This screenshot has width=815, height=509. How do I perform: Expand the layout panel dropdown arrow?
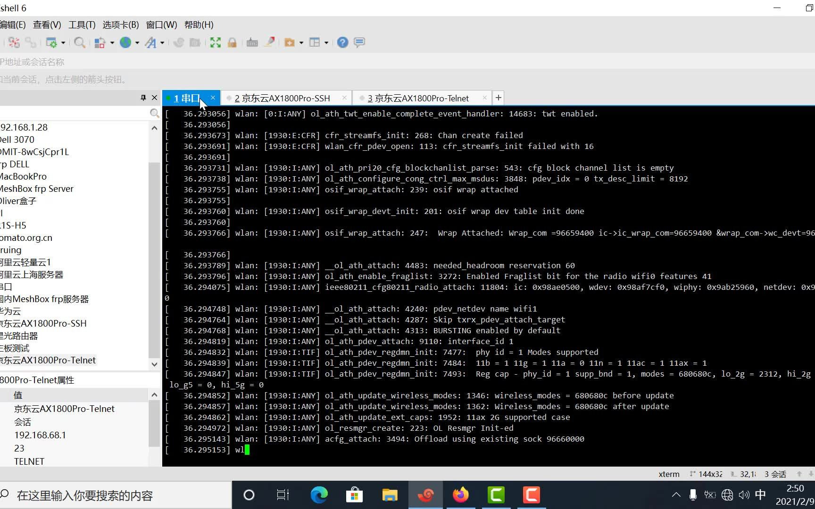326,42
